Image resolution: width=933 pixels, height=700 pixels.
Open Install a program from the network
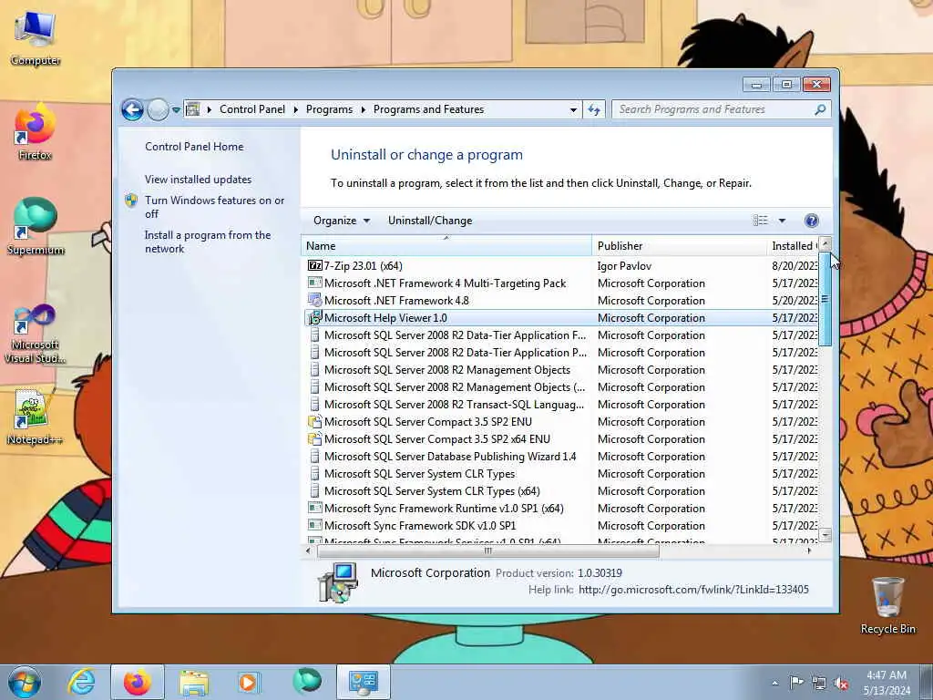208,242
